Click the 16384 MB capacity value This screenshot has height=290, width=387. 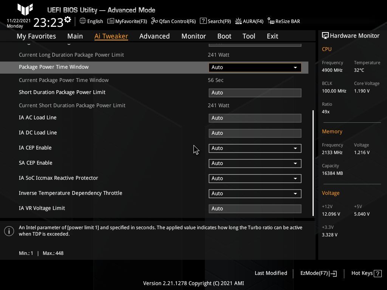(x=332, y=173)
